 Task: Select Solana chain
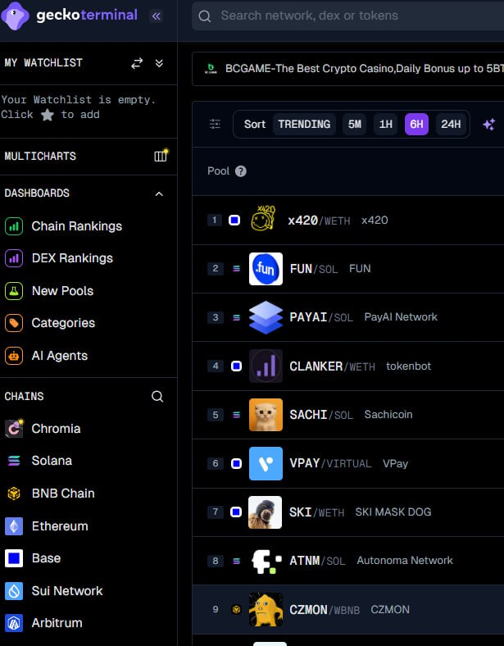(52, 461)
